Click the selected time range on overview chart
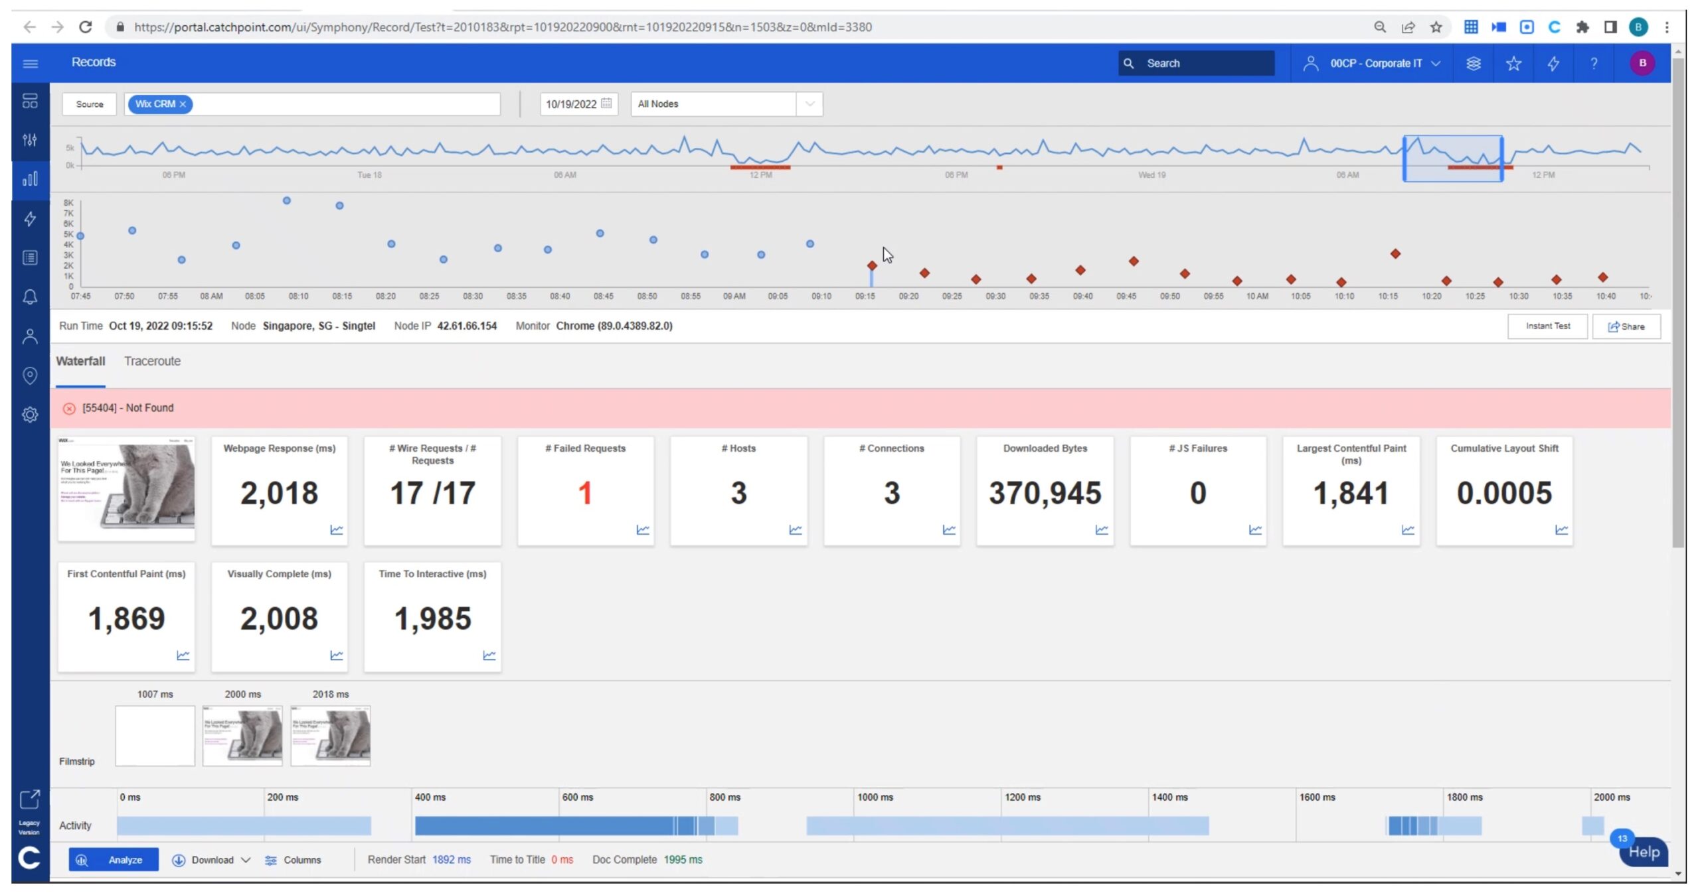Image resolution: width=1700 pixels, height=895 pixels. click(x=1452, y=158)
